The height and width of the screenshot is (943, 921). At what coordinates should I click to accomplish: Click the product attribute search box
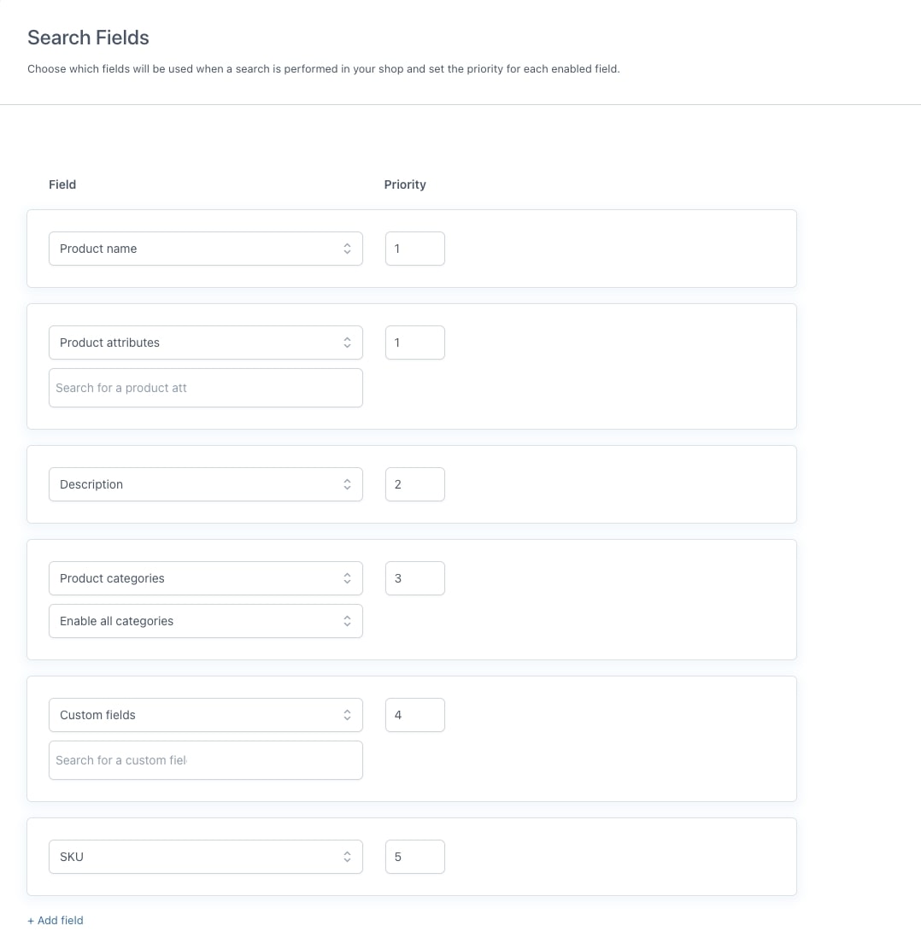coord(205,388)
